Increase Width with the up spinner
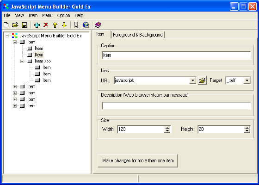 point(167,128)
